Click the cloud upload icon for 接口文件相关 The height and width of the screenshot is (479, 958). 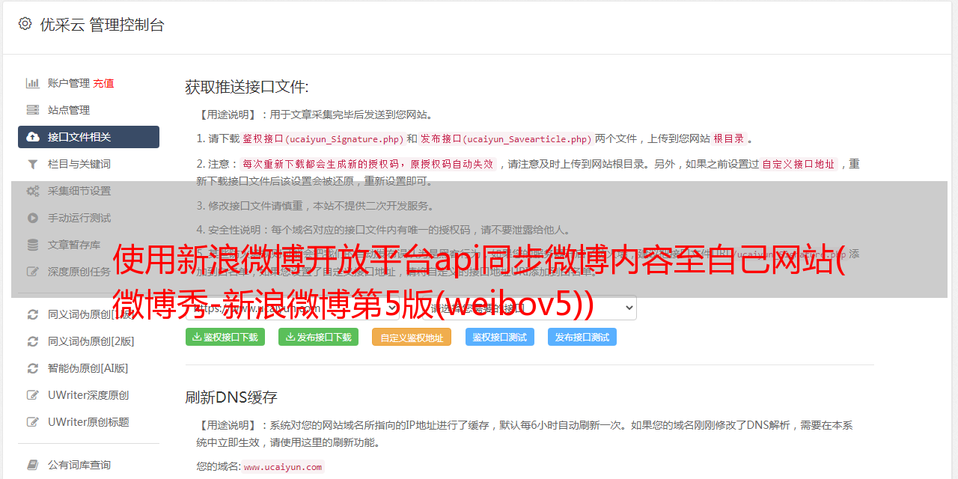pos(33,137)
